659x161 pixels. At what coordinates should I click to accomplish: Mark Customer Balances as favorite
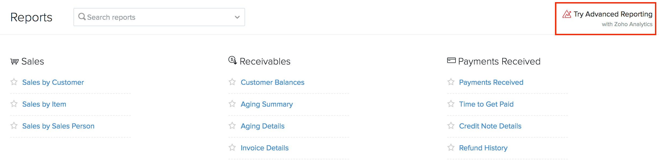click(232, 82)
